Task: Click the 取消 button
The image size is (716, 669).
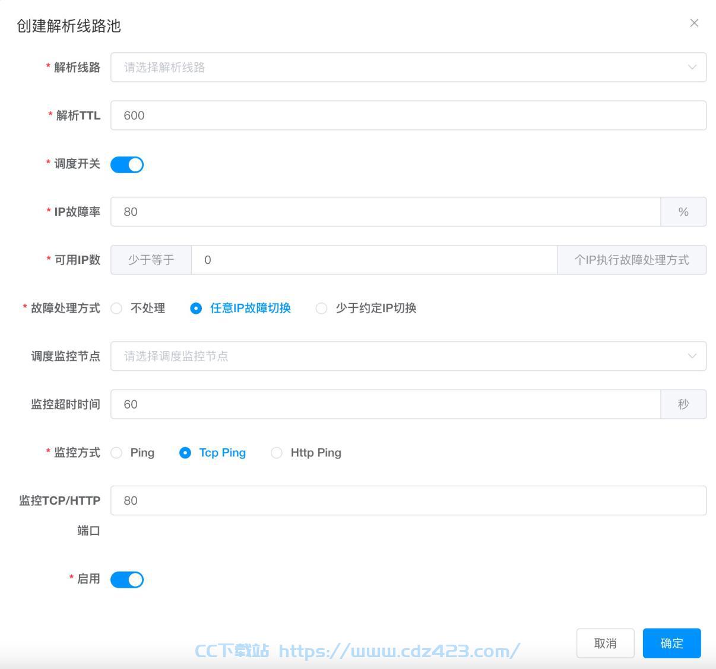Action: tap(606, 643)
